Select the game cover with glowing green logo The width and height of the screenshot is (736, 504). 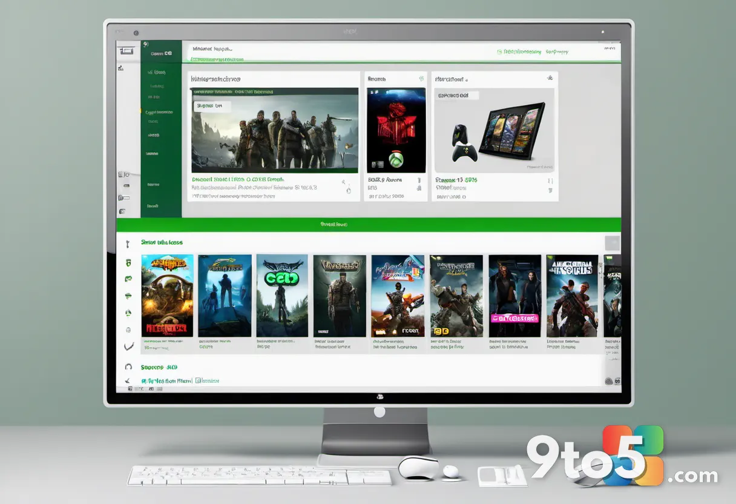click(x=282, y=296)
